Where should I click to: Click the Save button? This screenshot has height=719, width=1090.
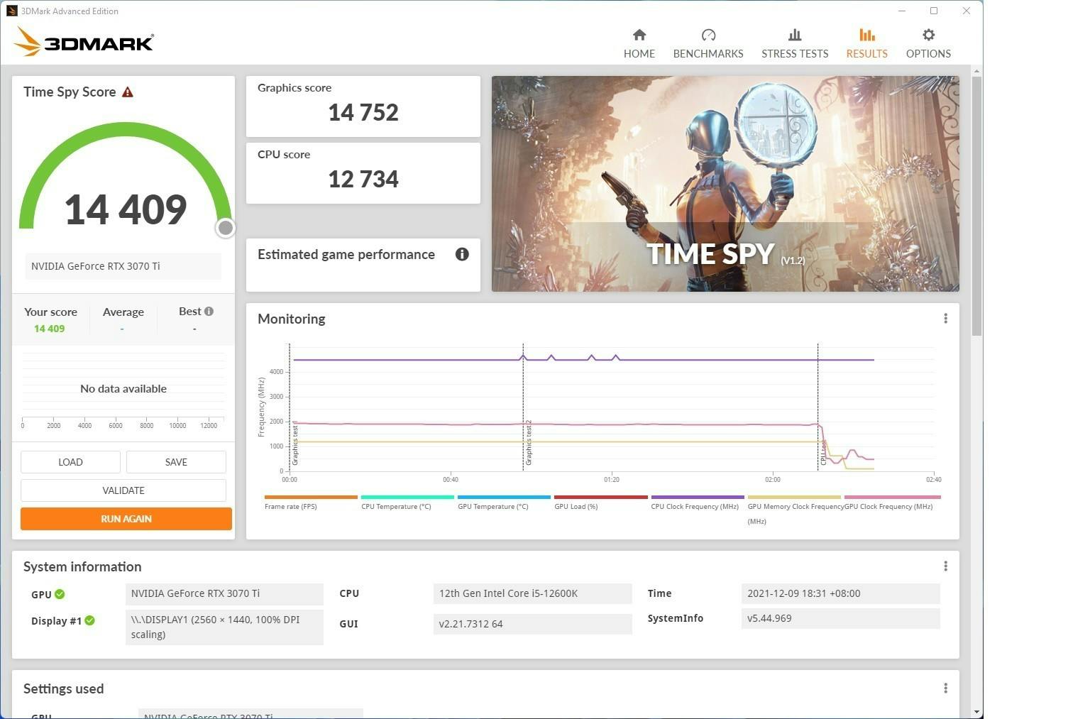[176, 462]
